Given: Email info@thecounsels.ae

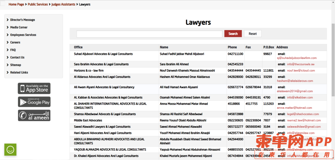Looking at the screenshot, I should [x=301, y=64].
